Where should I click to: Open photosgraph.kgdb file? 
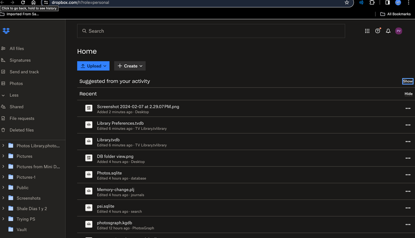coord(114,222)
